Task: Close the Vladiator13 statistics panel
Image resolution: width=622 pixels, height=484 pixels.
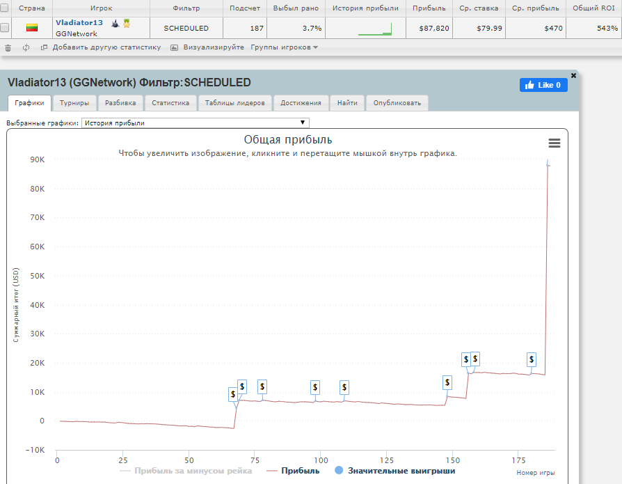Action: point(573,75)
